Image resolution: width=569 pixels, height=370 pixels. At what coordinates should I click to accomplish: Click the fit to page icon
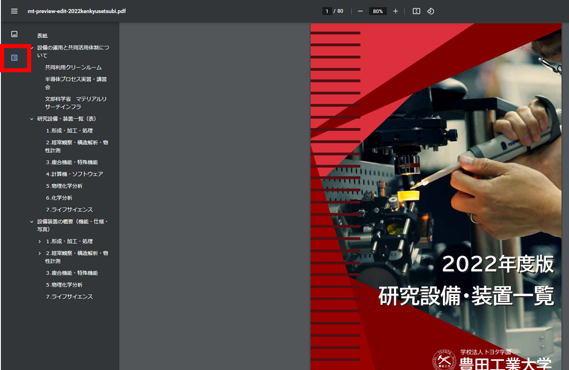click(x=416, y=11)
